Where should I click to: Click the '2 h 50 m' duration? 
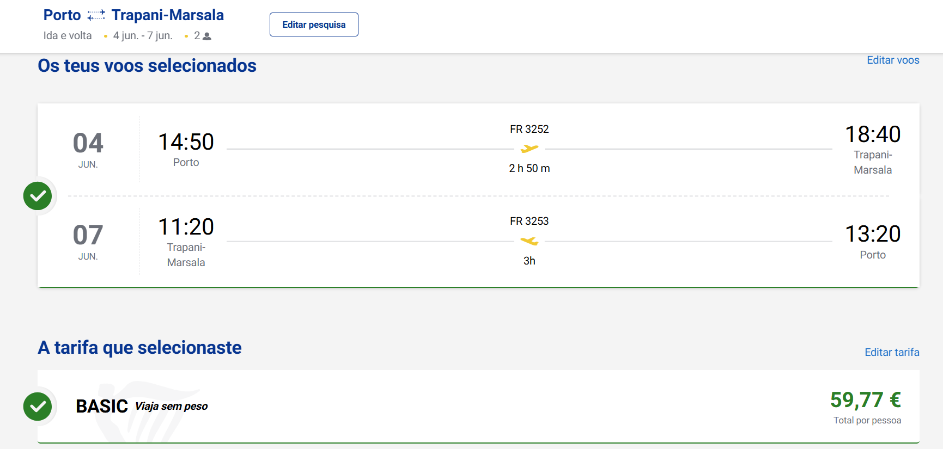(530, 168)
